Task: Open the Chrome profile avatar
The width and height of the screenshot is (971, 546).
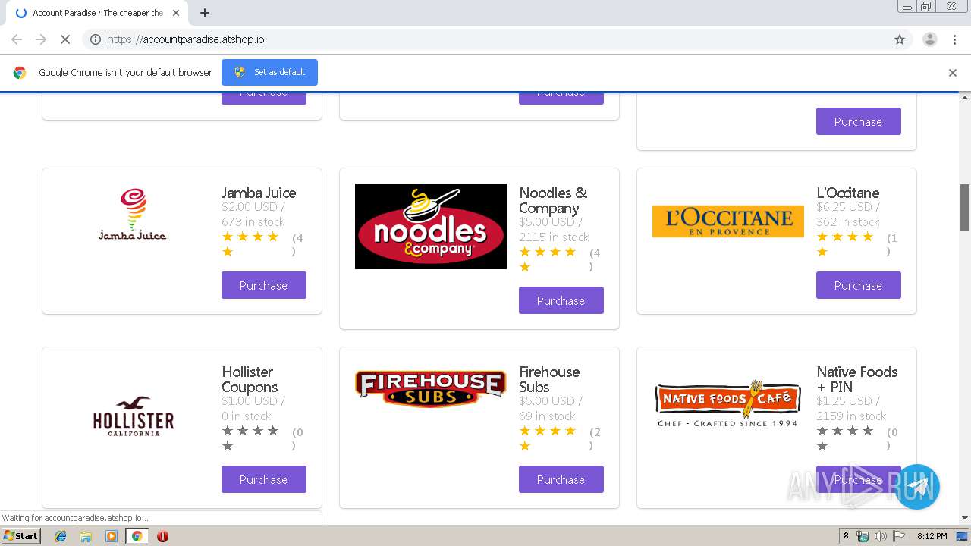Action: [929, 39]
